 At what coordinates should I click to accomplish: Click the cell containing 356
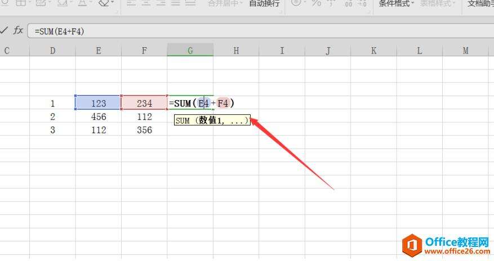coord(144,130)
